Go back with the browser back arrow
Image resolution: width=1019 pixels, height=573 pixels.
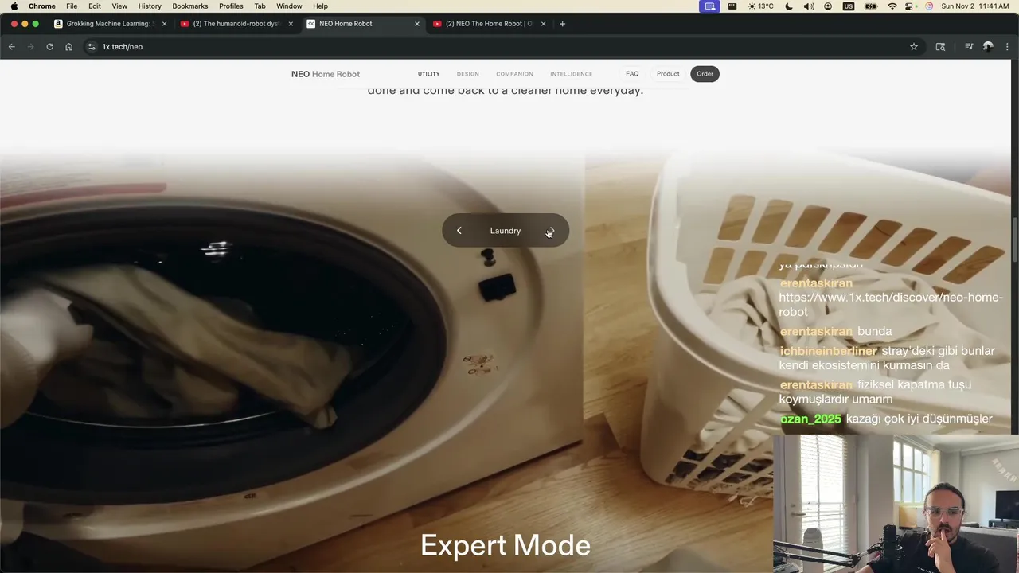pos(12,47)
